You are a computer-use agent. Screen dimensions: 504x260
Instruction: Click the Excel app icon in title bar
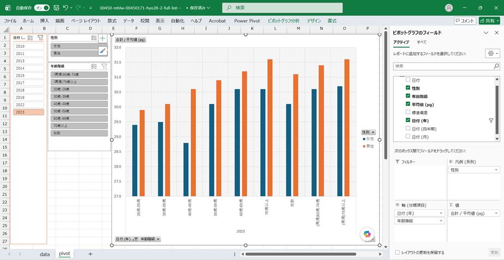(8, 8)
